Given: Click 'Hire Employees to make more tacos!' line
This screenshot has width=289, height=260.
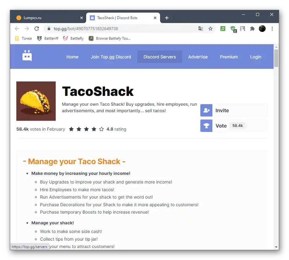Looking at the screenshot, I should click(x=77, y=190).
